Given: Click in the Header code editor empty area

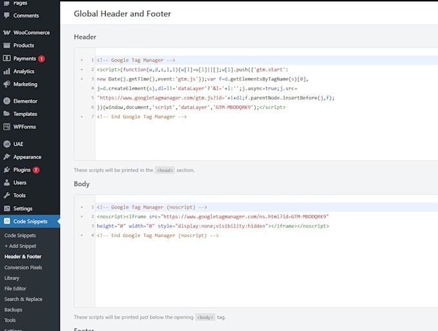Looking at the screenshot, I should [x=265, y=141].
